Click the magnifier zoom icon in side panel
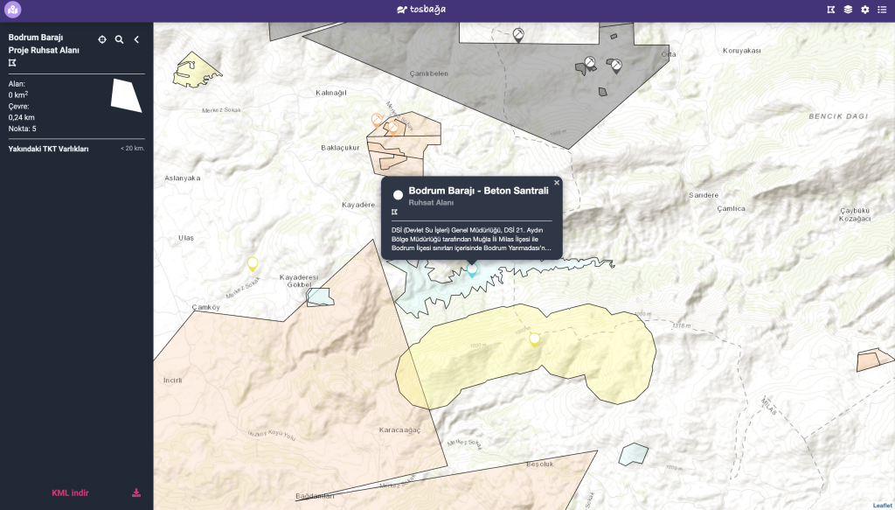The image size is (895, 510). [120, 39]
